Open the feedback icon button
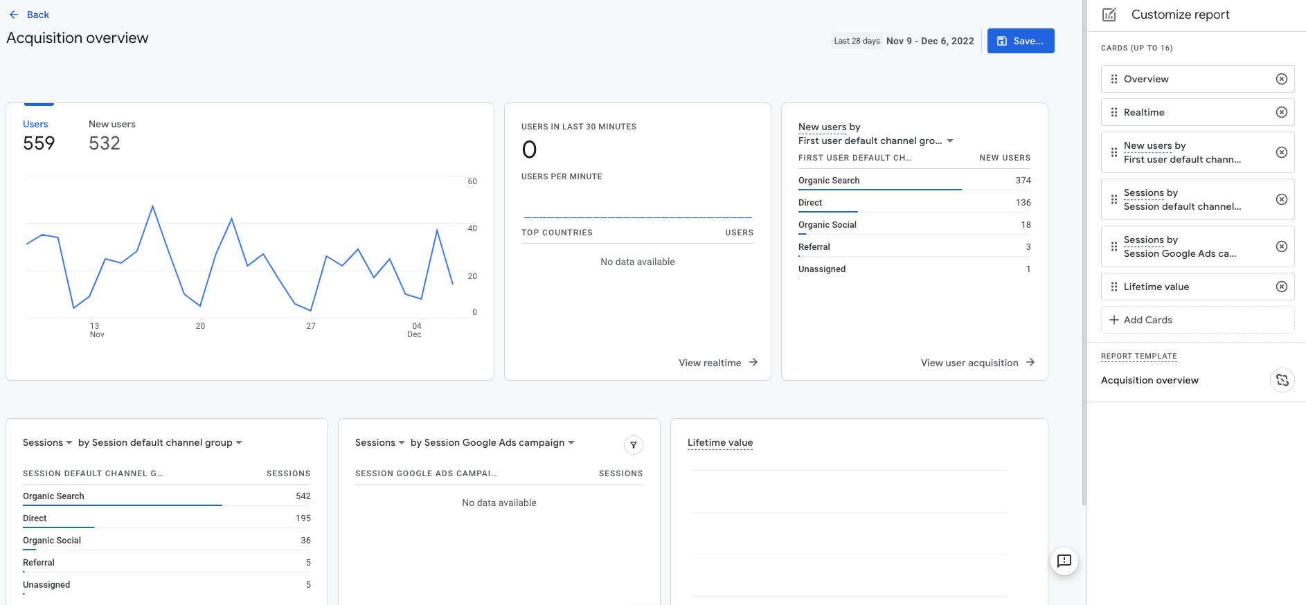 pos(1064,561)
